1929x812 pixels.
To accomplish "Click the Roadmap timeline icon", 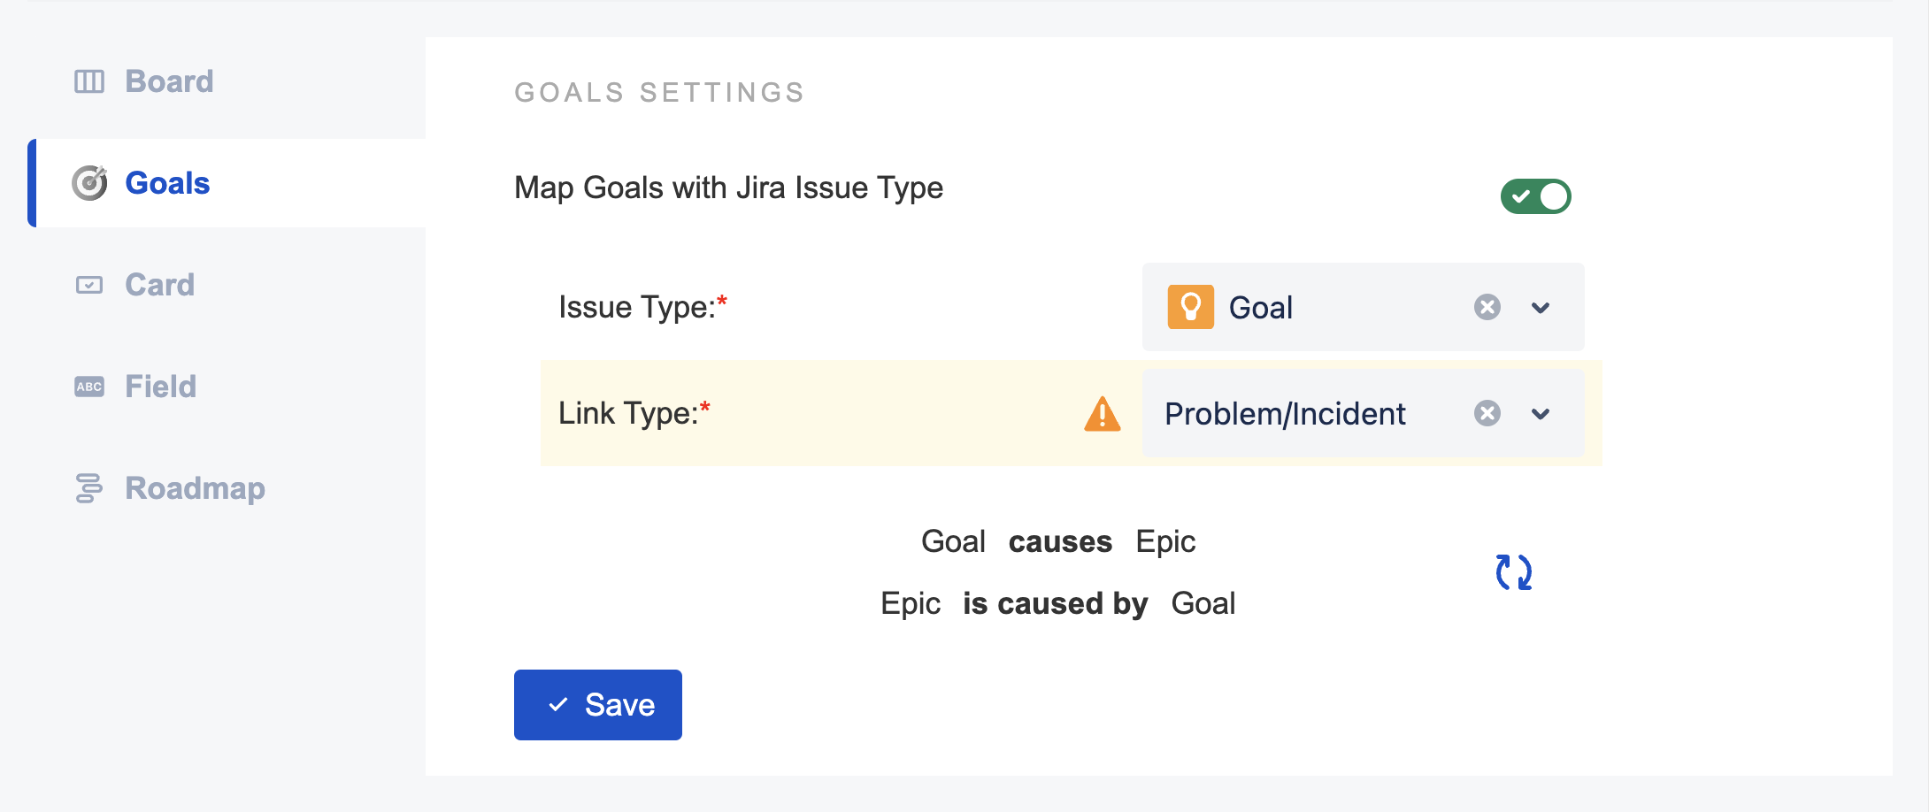I will tap(88, 488).
